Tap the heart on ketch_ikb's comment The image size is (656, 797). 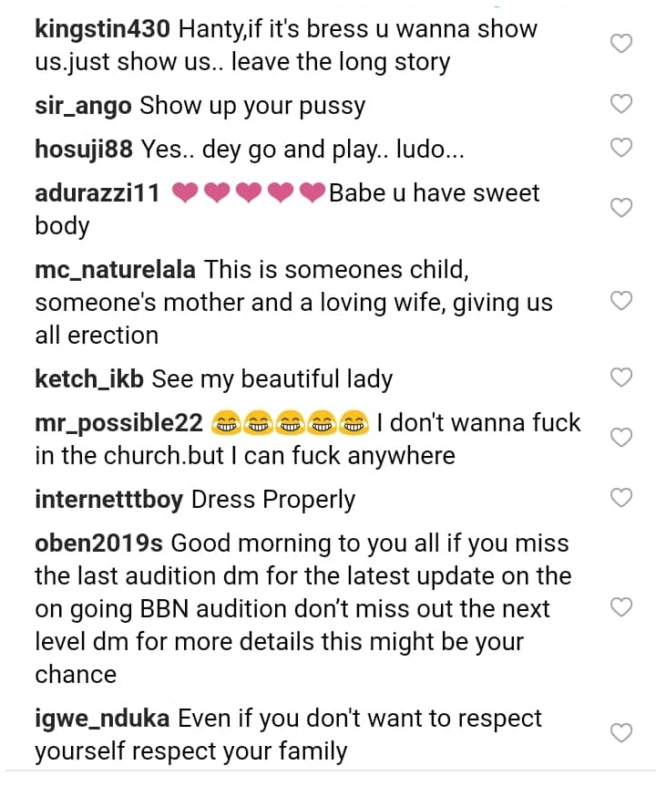click(620, 377)
